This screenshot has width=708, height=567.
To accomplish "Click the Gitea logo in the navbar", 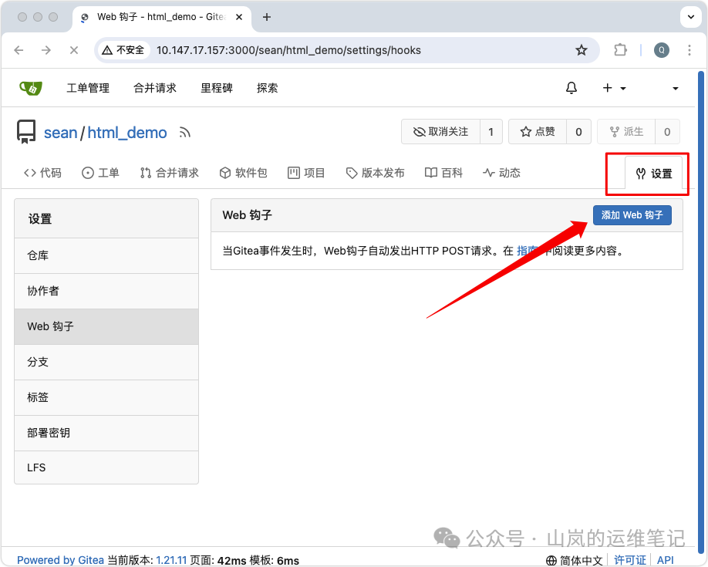I will coord(29,87).
